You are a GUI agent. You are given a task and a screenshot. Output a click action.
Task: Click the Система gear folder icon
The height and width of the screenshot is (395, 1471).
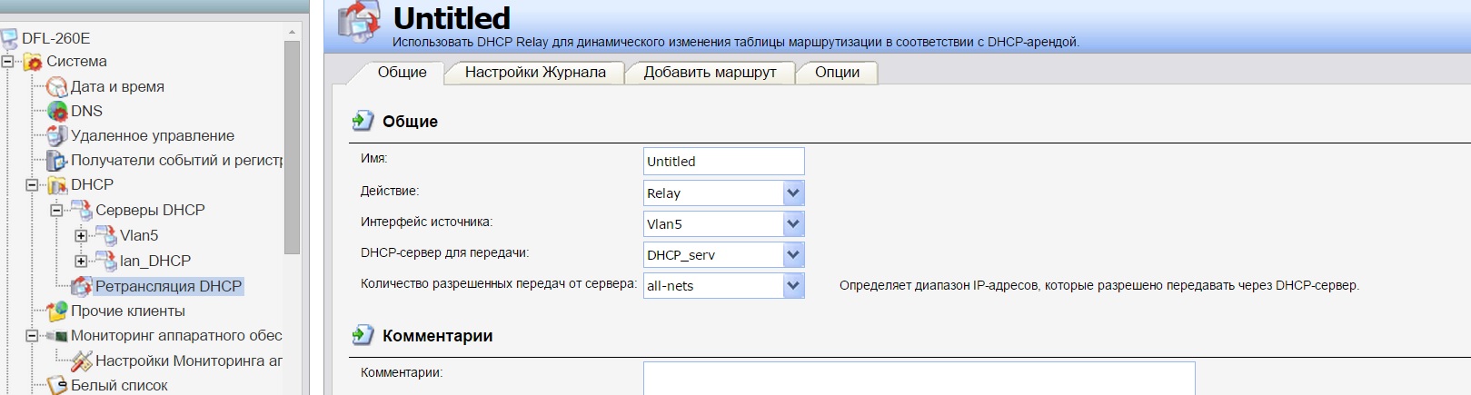coord(33,62)
